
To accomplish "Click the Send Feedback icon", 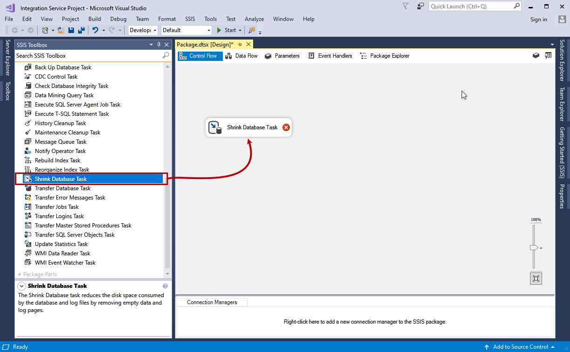I will [421, 6].
